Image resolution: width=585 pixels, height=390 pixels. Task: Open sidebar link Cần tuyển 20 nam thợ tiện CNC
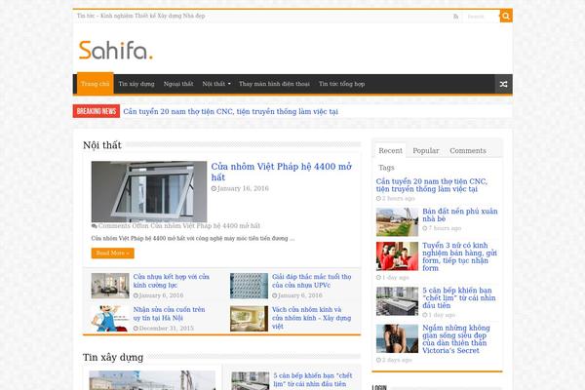pyautogui.click(x=432, y=185)
